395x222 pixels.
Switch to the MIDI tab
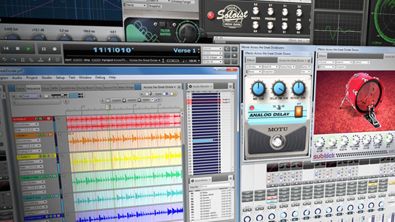[55, 88]
